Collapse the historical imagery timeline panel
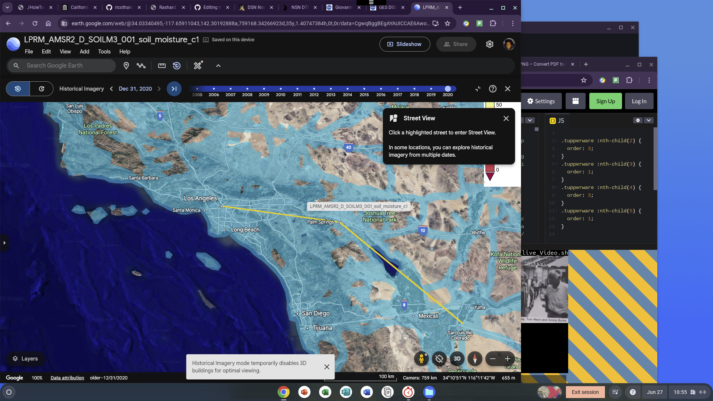713x401 pixels. tap(478, 89)
